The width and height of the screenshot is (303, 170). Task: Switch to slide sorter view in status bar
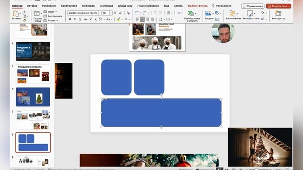[227, 169]
